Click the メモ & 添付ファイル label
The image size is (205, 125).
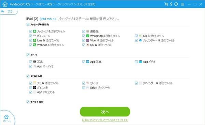coord(47,83)
